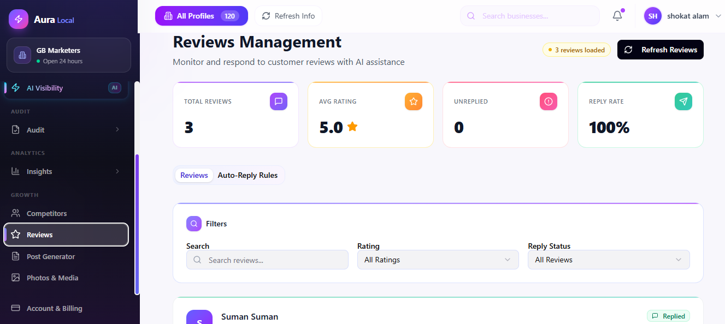
Task: Click the Unreplied count 0
Action: tap(459, 128)
